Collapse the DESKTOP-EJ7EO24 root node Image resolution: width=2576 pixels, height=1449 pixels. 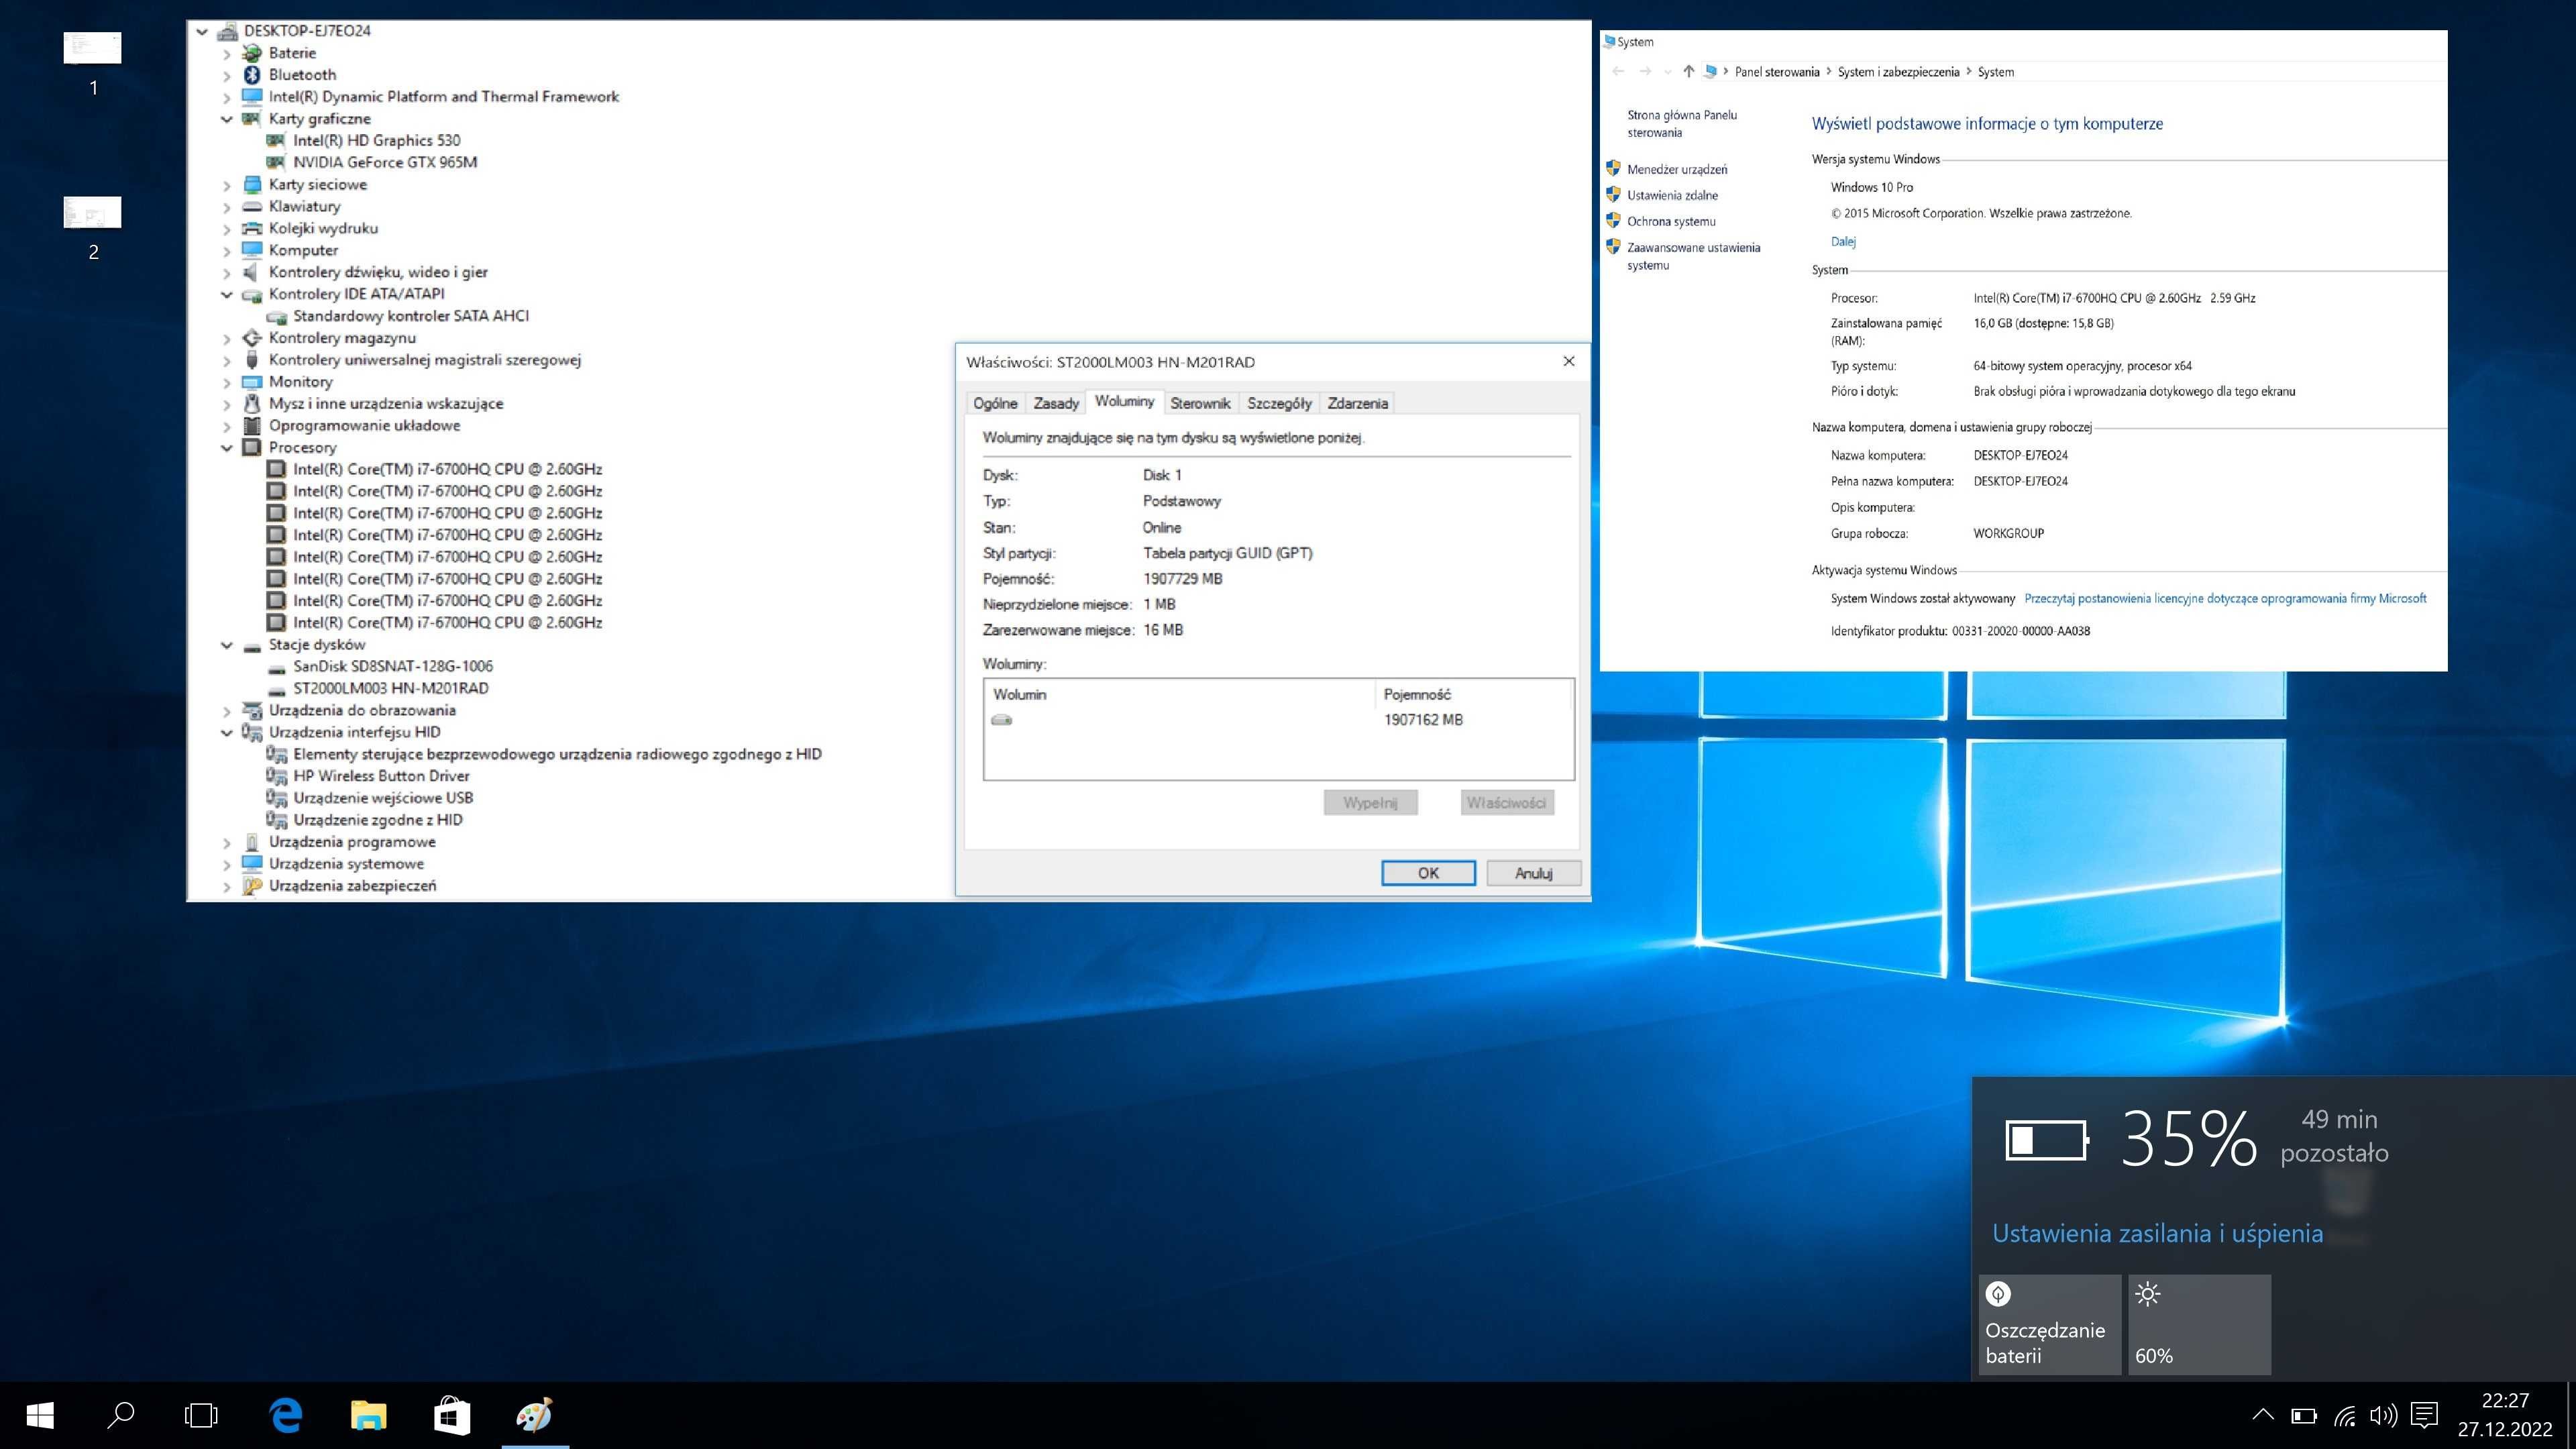[202, 31]
